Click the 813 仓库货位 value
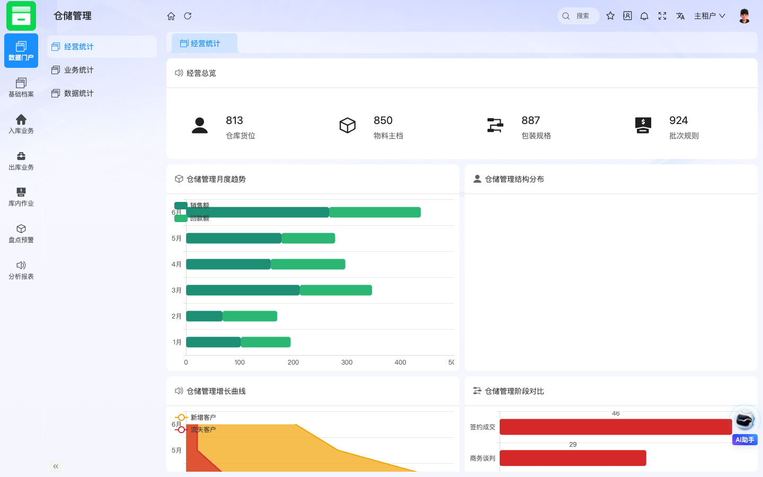The height and width of the screenshot is (477, 763). coord(234,120)
